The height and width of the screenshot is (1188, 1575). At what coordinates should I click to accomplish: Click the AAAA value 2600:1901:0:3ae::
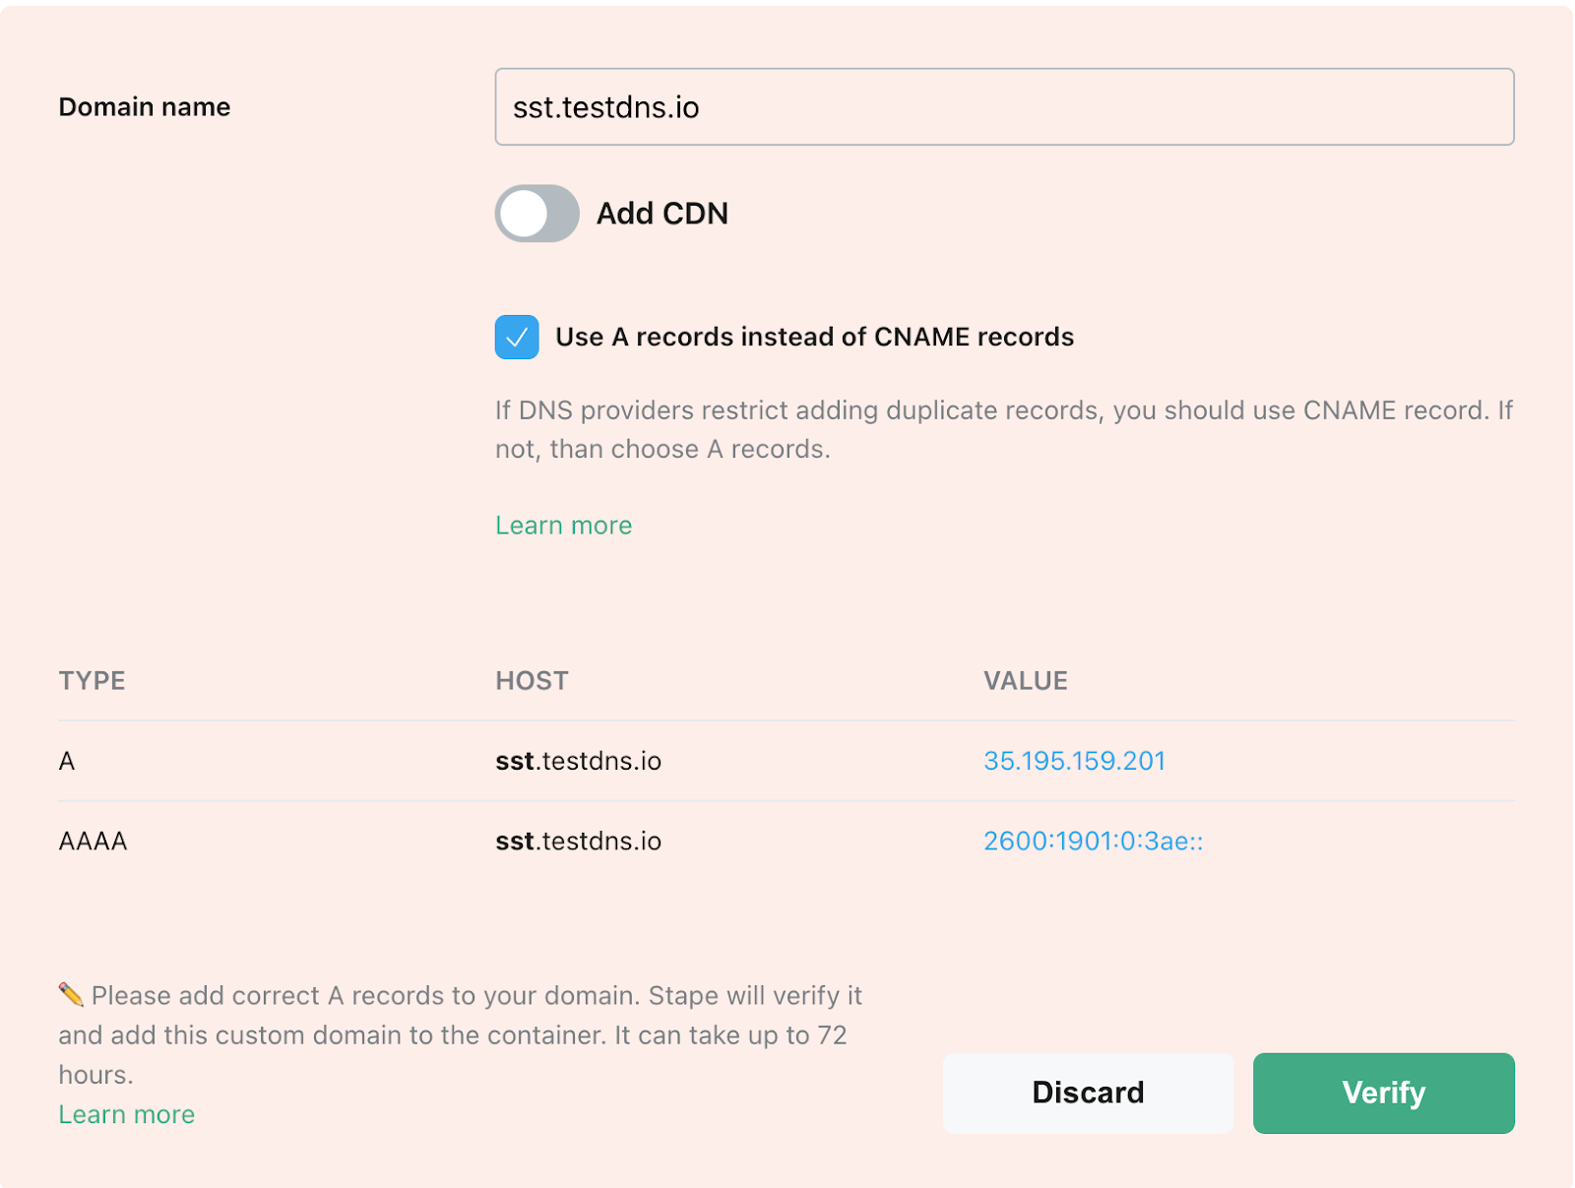(x=1093, y=842)
